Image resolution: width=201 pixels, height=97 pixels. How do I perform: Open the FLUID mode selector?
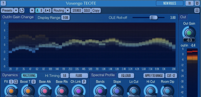79,75
